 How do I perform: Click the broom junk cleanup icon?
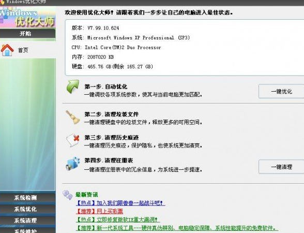(73, 117)
